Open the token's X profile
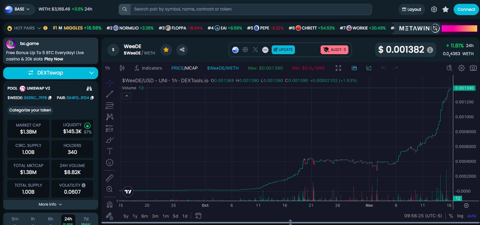This screenshot has height=225, width=480. click(x=256, y=50)
